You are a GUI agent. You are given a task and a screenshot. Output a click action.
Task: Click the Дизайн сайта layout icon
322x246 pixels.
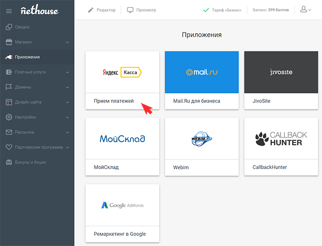pyautogui.click(x=9, y=102)
